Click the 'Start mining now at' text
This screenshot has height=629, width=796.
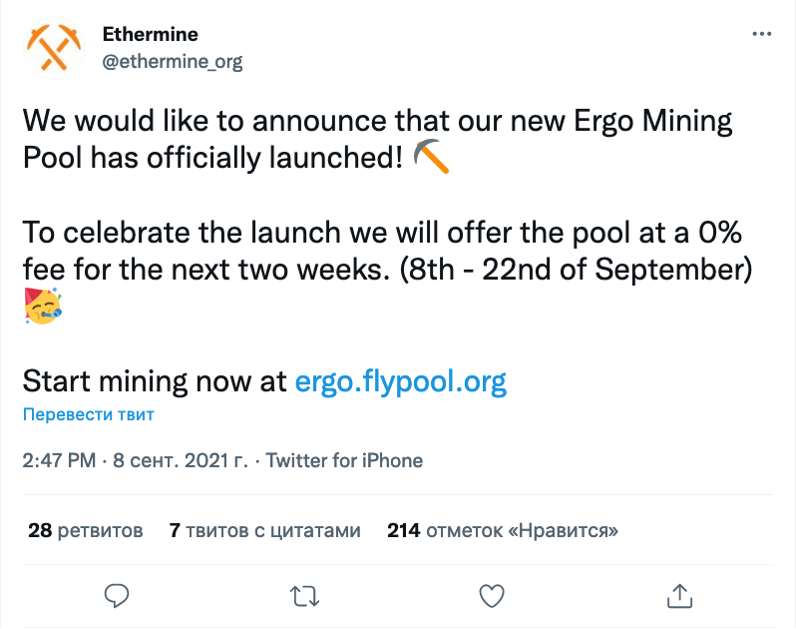click(x=155, y=381)
